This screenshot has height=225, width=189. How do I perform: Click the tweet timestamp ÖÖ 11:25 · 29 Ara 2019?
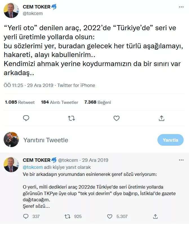click(28, 85)
